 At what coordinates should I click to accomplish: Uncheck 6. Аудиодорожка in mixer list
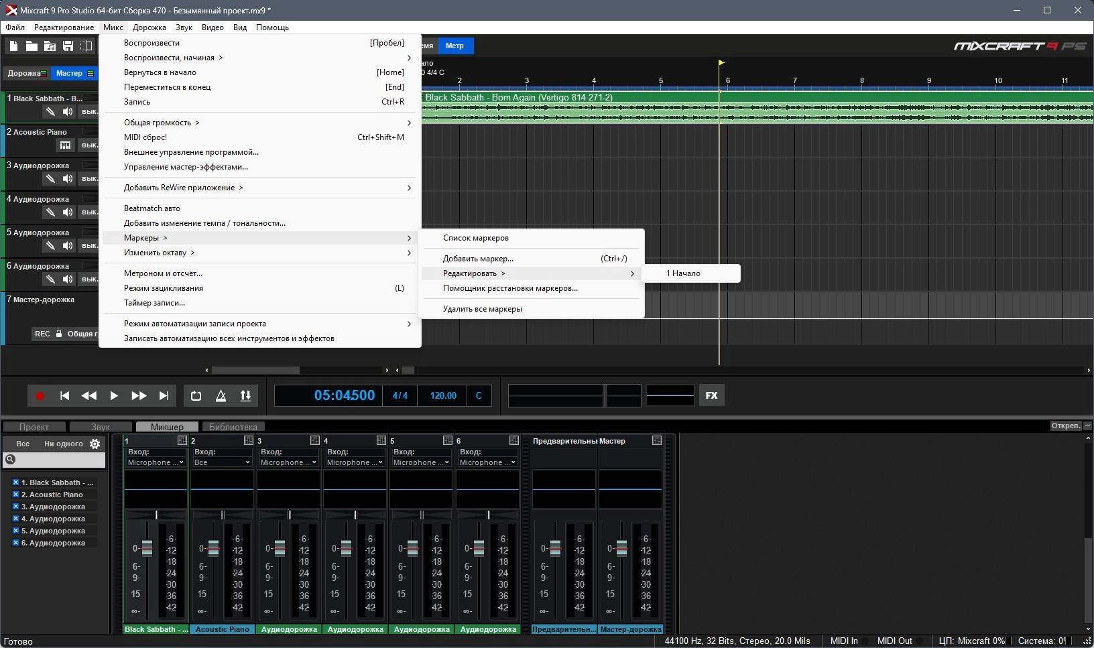tap(15, 543)
